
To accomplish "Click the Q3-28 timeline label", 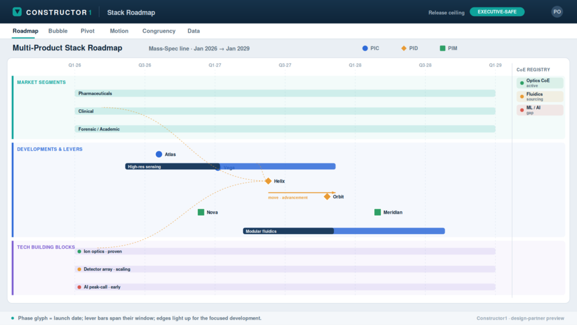I will [x=425, y=65].
